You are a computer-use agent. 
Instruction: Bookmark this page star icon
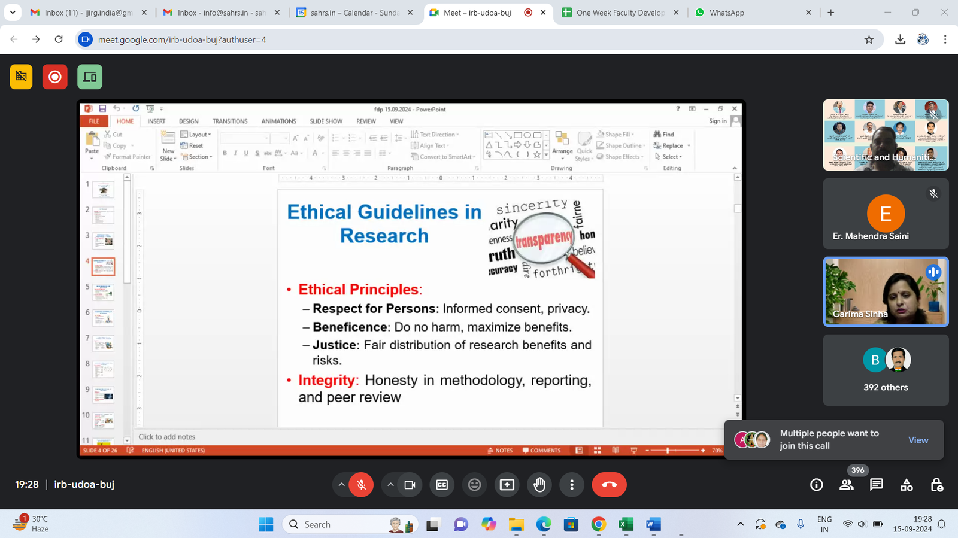click(x=869, y=39)
